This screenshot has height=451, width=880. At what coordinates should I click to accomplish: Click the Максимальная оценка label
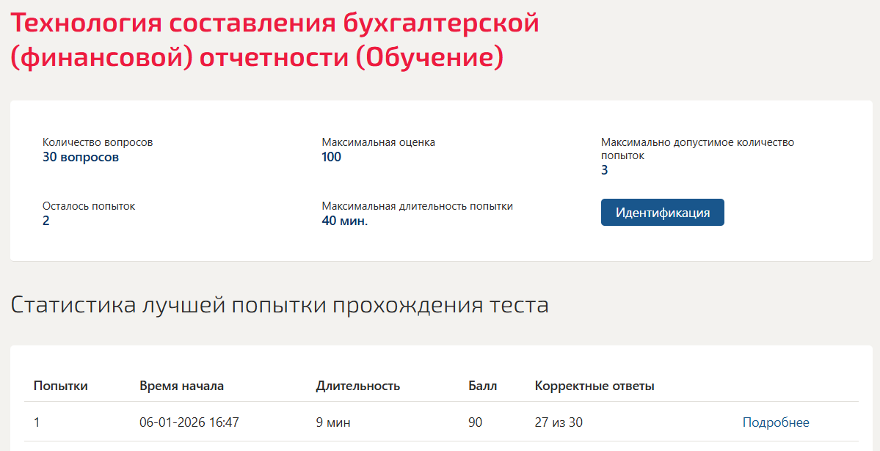(x=378, y=142)
